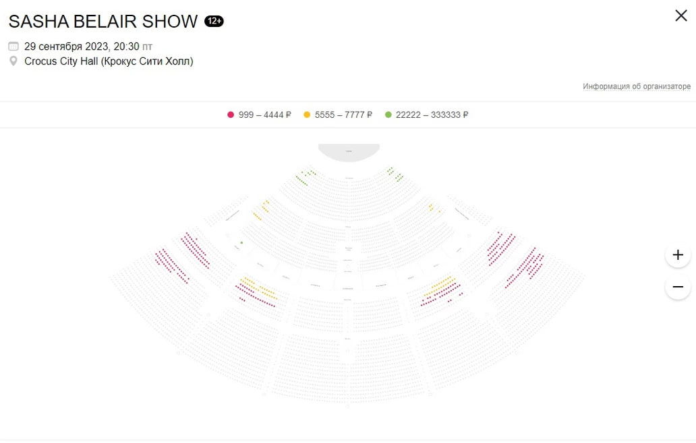Select the single green seat in left box
The image size is (696, 443).
pyautogui.click(x=241, y=243)
